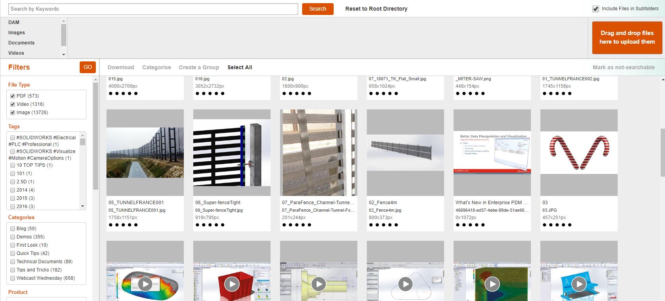Screen dimensions: 665x301
Task: Click the rating dots under 03.JPG
Action: click(557, 225)
